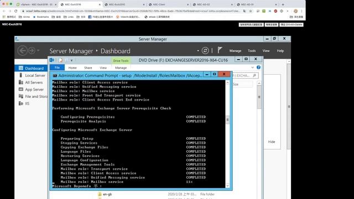The height and width of the screenshot is (199, 354).
Task: Open the Help menu in Server Manager
Action: point(280,51)
